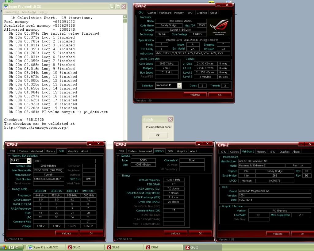Open the Calculate menu in Super PI
Image resolution: width=314 pixels, height=251 pixels.
(12, 12)
